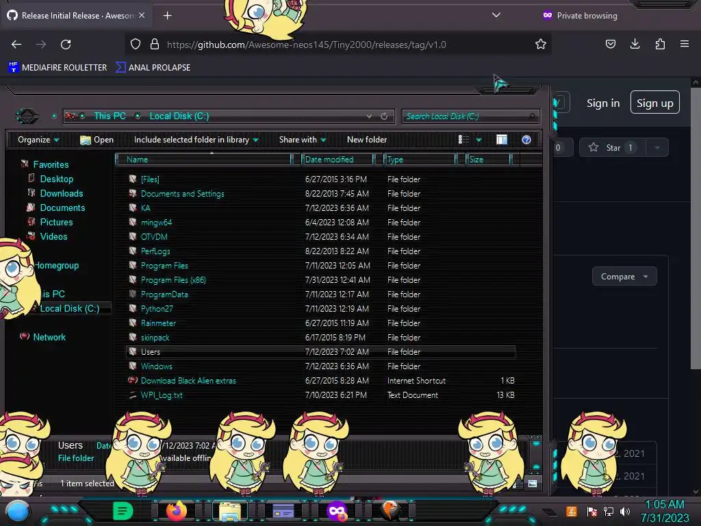Change Explorer view layout icon
This screenshot has height=526, width=701.
click(463, 140)
